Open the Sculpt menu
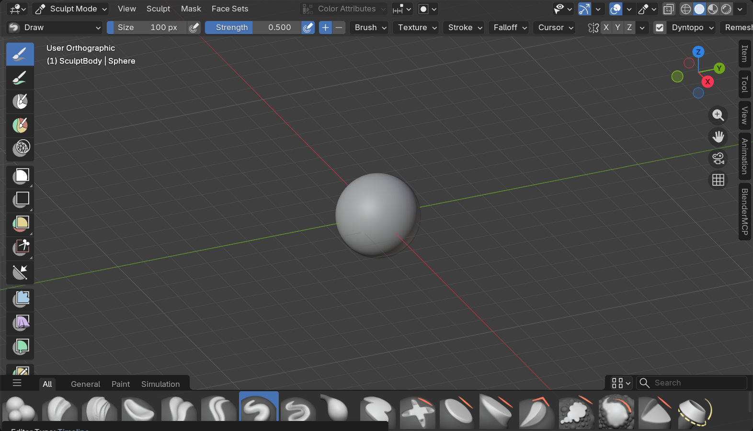This screenshot has height=431, width=753. [159, 9]
